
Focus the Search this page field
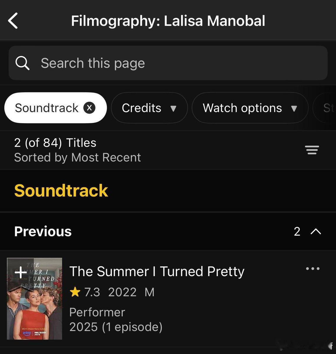[168, 63]
